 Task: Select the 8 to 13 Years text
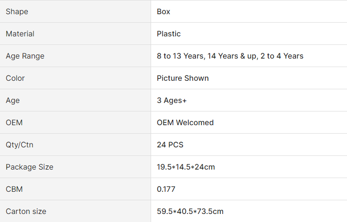180,56
